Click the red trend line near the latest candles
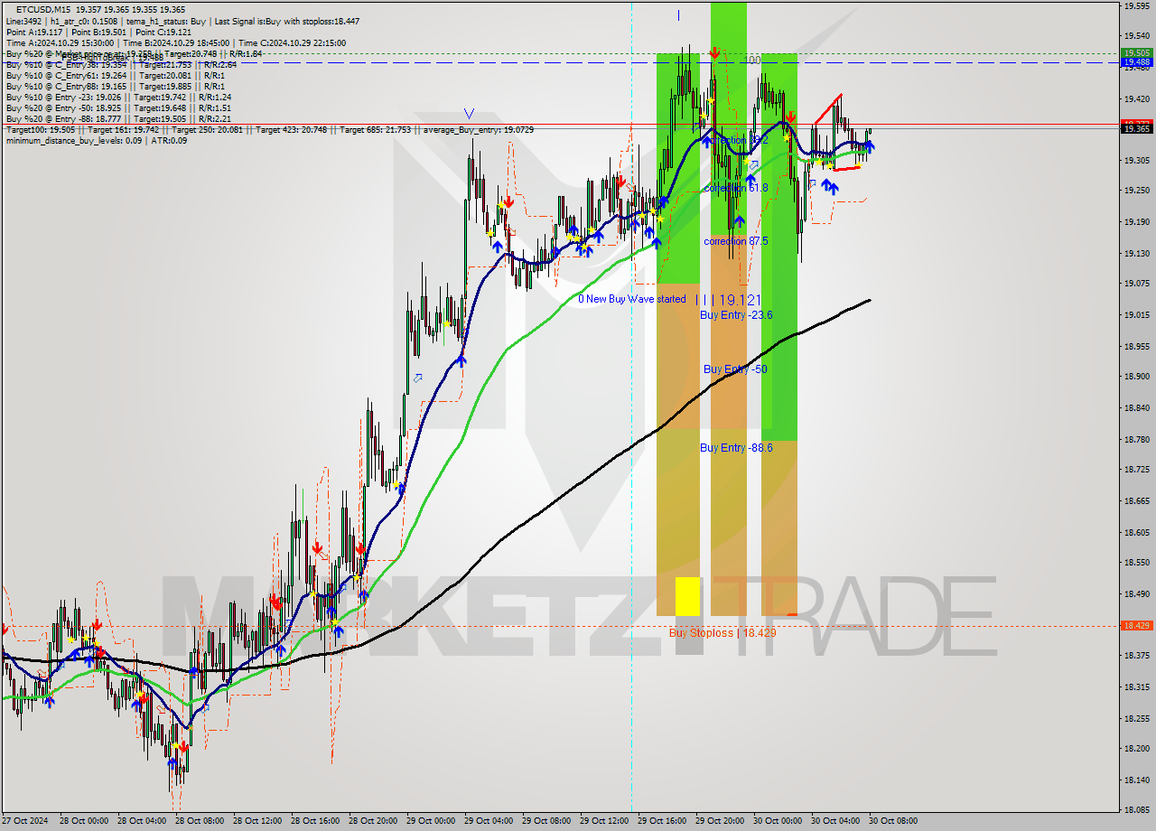1156x831 pixels. pyautogui.click(x=828, y=108)
